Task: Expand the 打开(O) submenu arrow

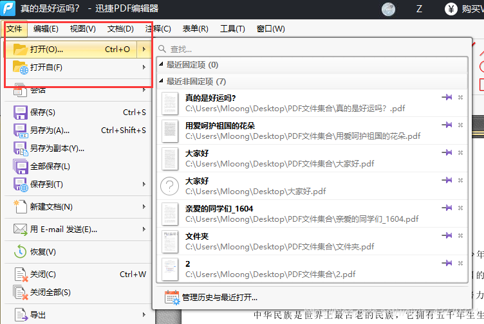Action: click(144, 49)
